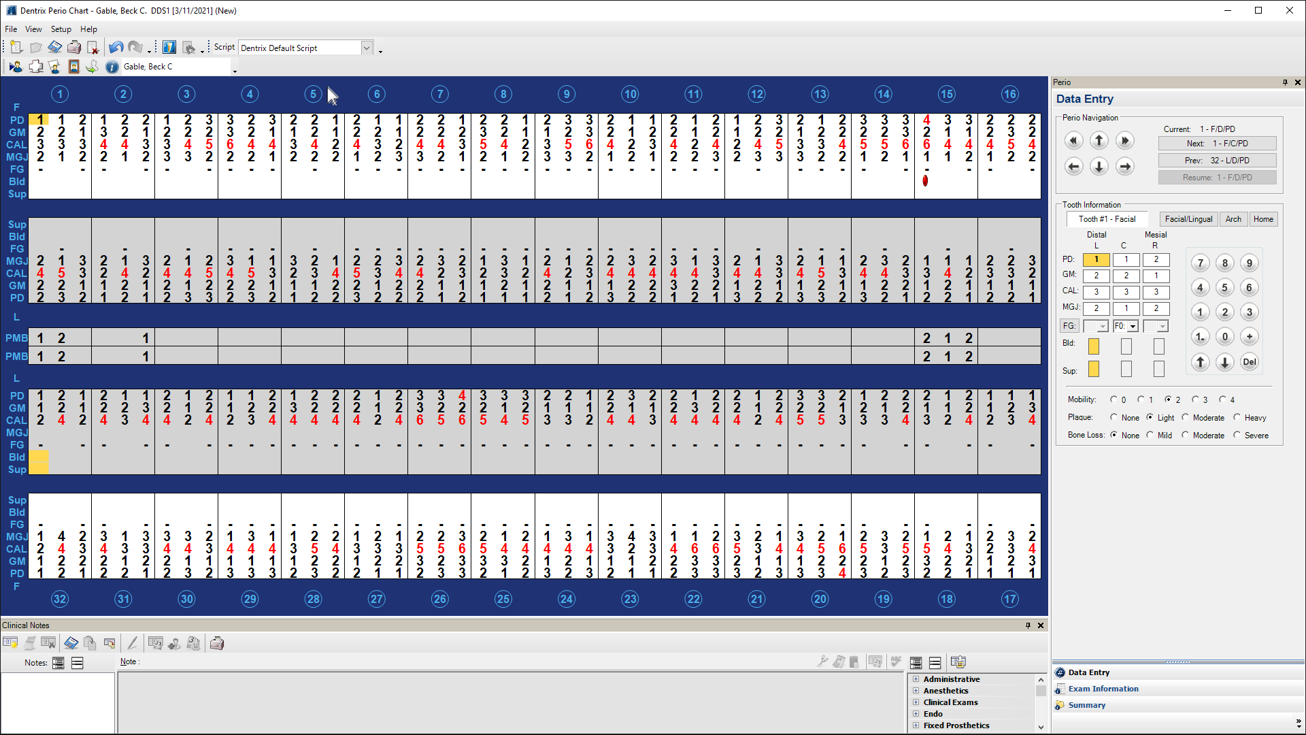This screenshot has width=1306, height=735.
Task: Expand the Clinical Exams notes category
Action: click(x=916, y=702)
